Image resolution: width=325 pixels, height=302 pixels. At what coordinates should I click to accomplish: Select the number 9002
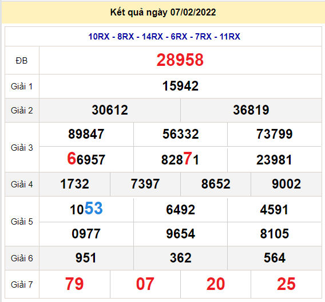286,184
